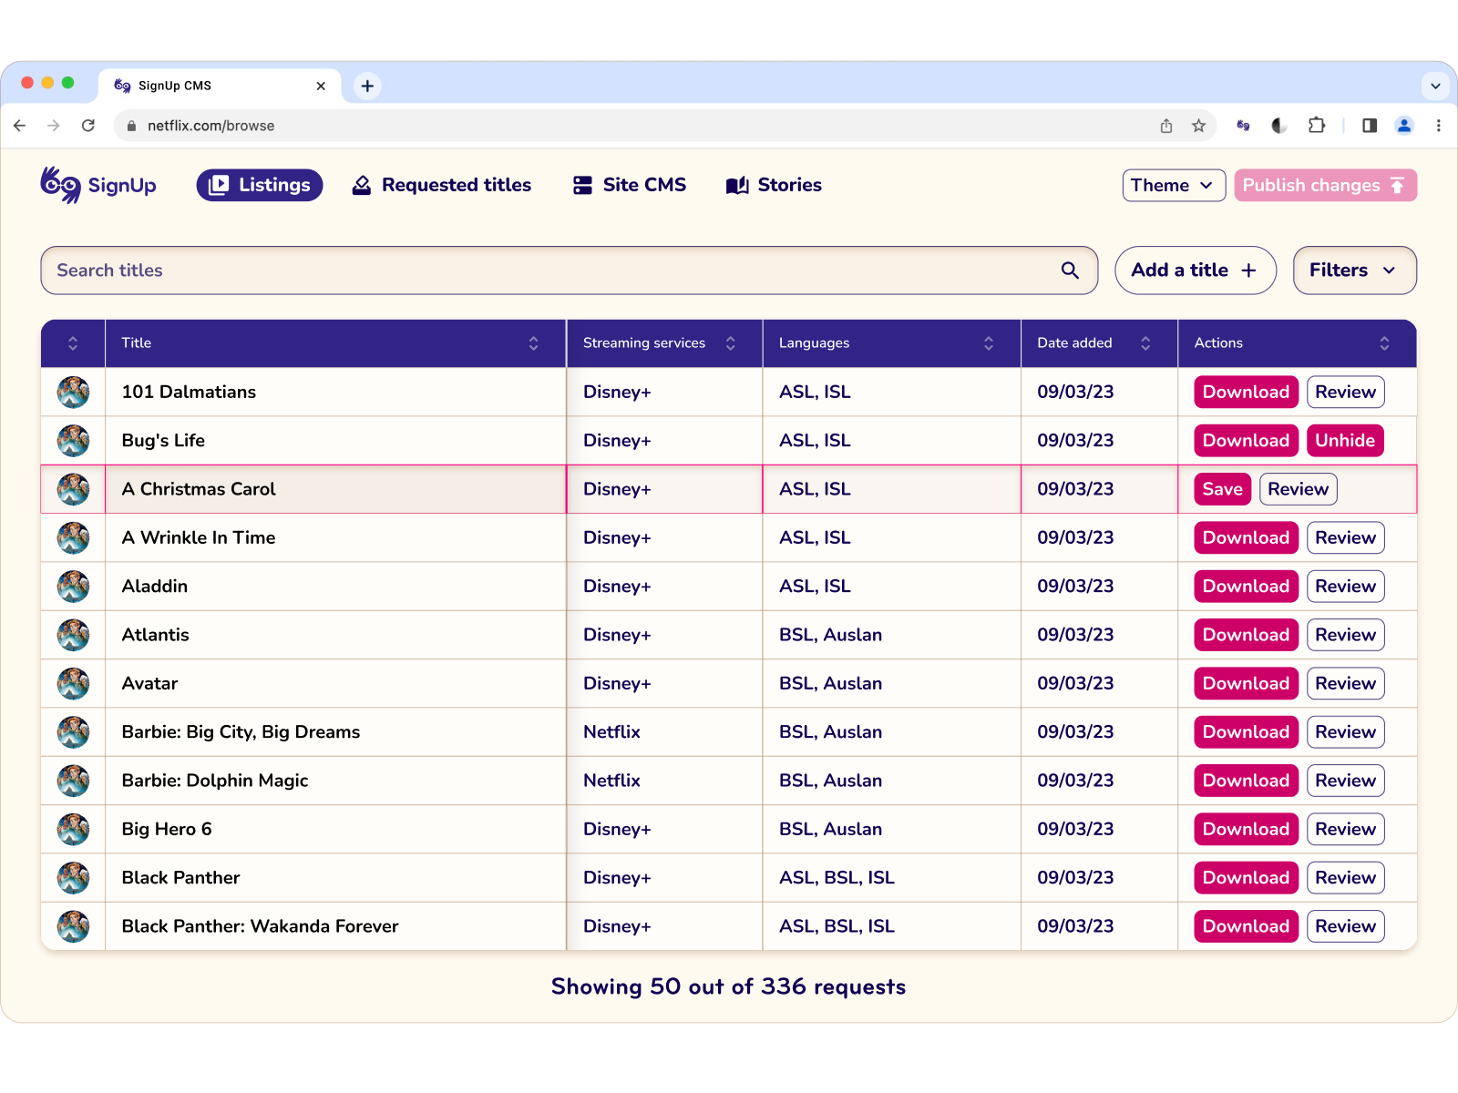Go to the Stories tab
This screenshot has height=1093, width=1458.
(774, 185)
